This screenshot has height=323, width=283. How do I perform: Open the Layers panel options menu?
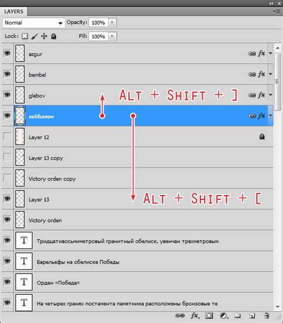[x=277, y=11]
